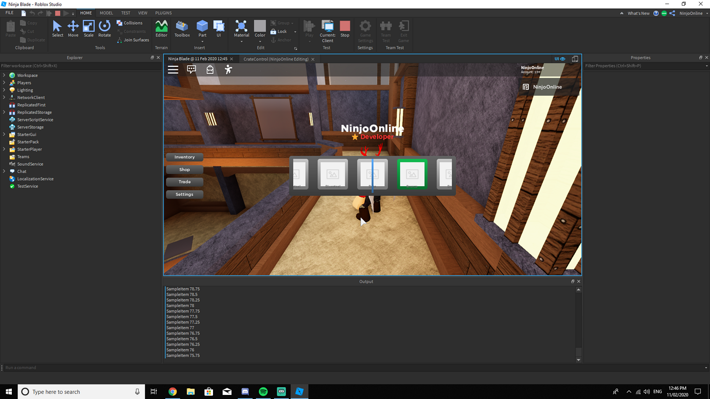
Task: Switch to the MODEL ribbon tab
Action: pos(106,13)
